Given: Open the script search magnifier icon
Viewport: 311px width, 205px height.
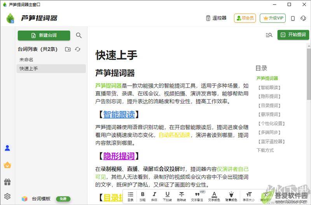Looking at the screenshot, I should click(79, 35).
